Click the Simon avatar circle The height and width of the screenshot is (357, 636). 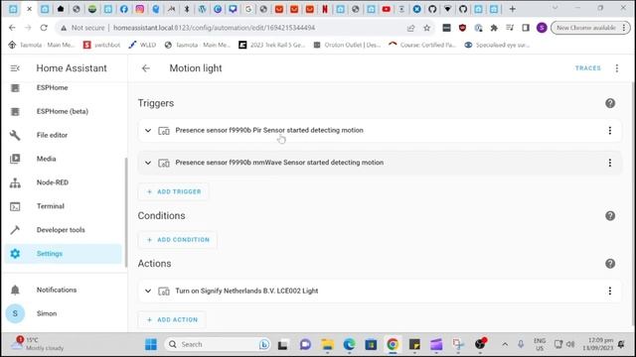coord(15,313)
